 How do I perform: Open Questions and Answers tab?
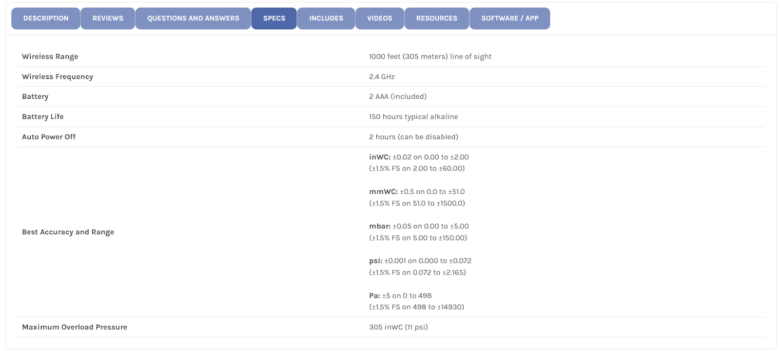click(193, 18)
